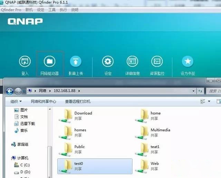Click the Explorer search box
Image resolution: width=221 pixels, height=178 pixels.
tap(213, 91)
